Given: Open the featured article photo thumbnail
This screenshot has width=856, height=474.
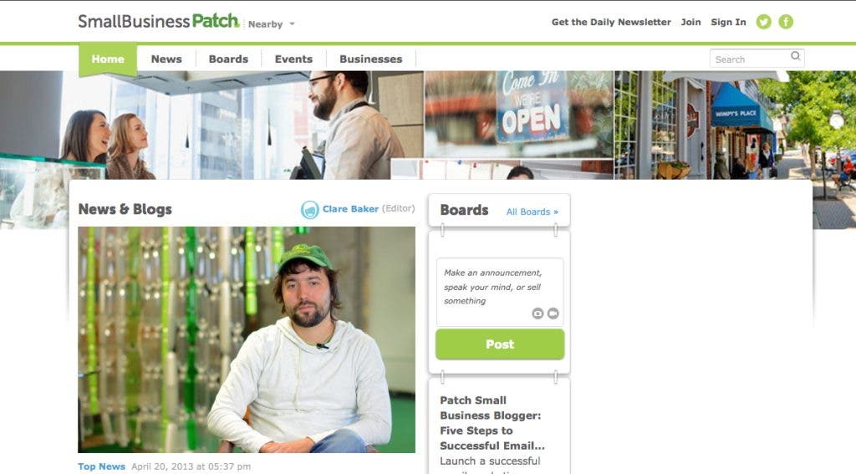Looking at the screenshot, I should (247, 339).
